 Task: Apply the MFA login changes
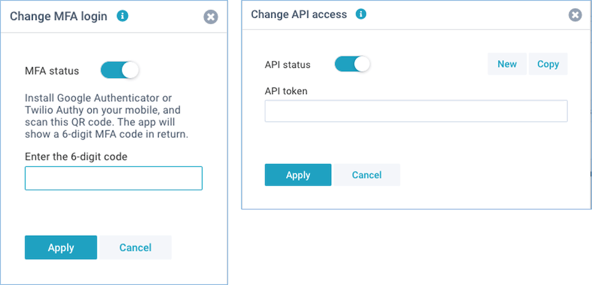click(61, 247)
